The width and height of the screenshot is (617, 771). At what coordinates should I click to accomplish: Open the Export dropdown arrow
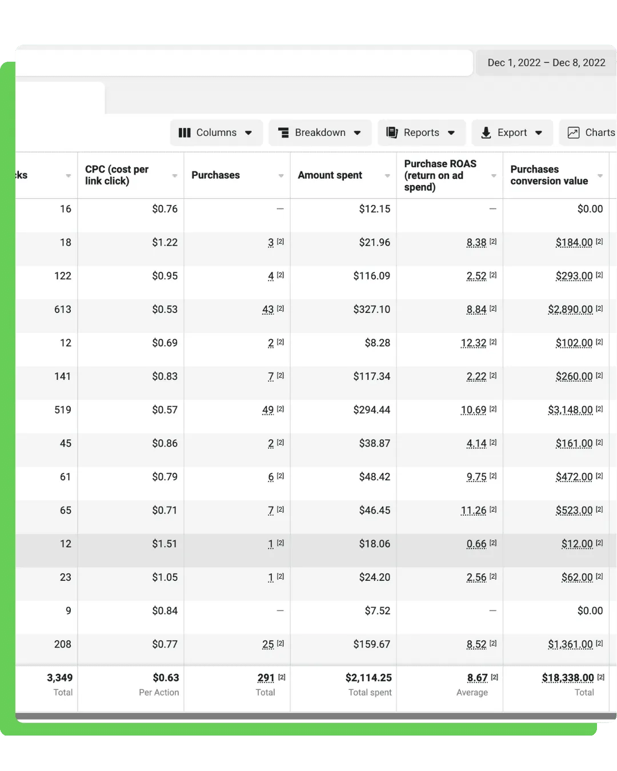point(539,133)
